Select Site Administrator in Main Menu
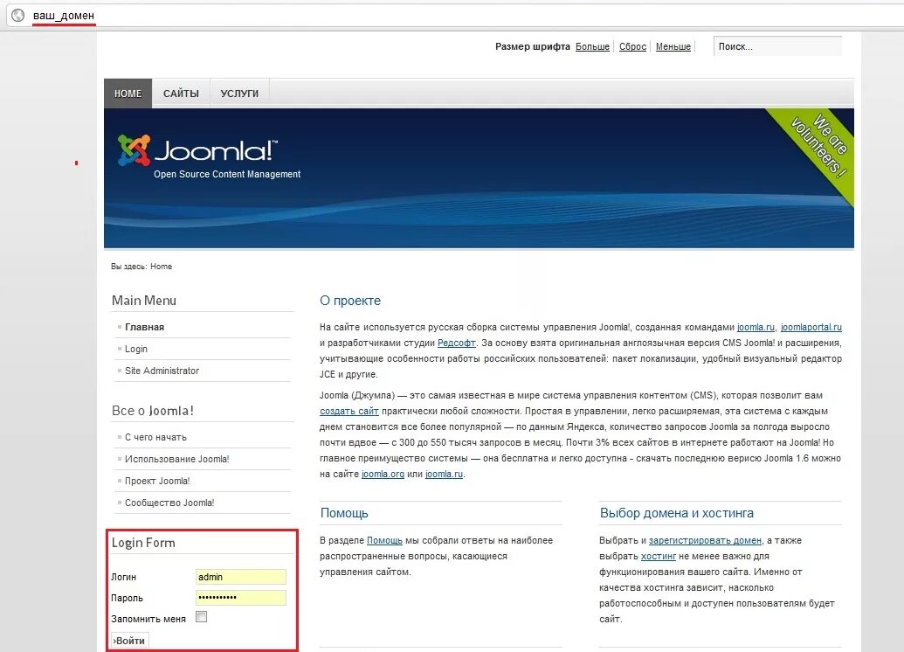Image resolution: width=904 pixels, height=652 pixels. click(162, 371)
